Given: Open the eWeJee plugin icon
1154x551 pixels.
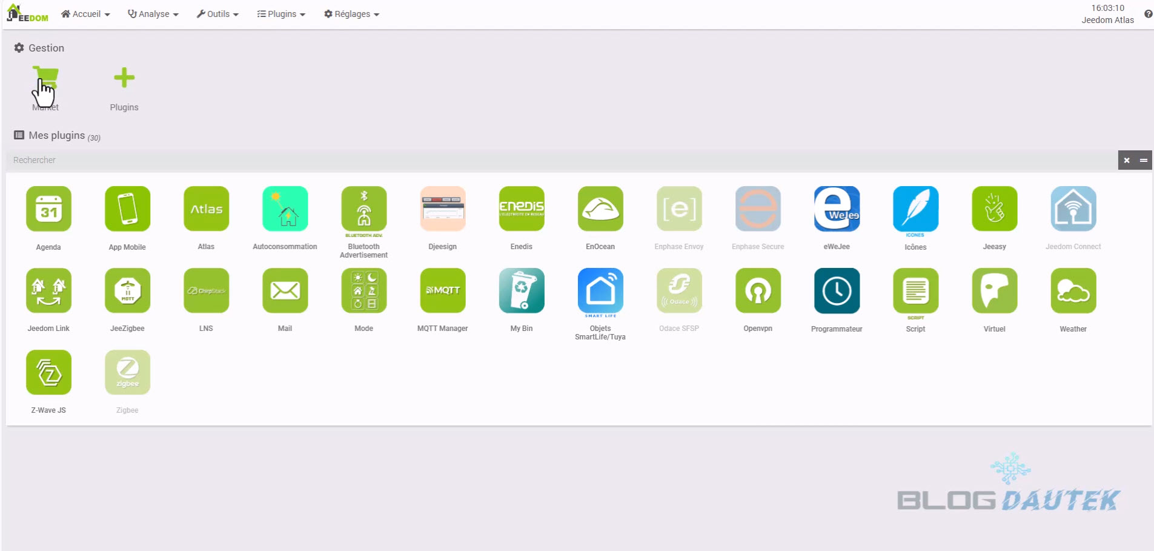Looking at the screenshot, I should click(837, 209).
